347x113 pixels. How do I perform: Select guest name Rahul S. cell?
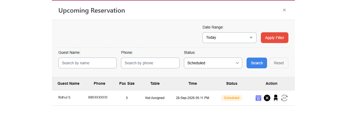(65, 97)
